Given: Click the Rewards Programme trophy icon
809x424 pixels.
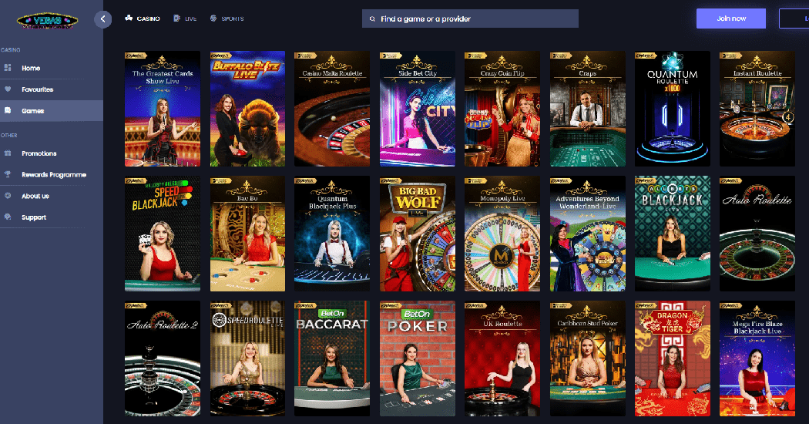Looking at the screenshot, I should 8,175.
